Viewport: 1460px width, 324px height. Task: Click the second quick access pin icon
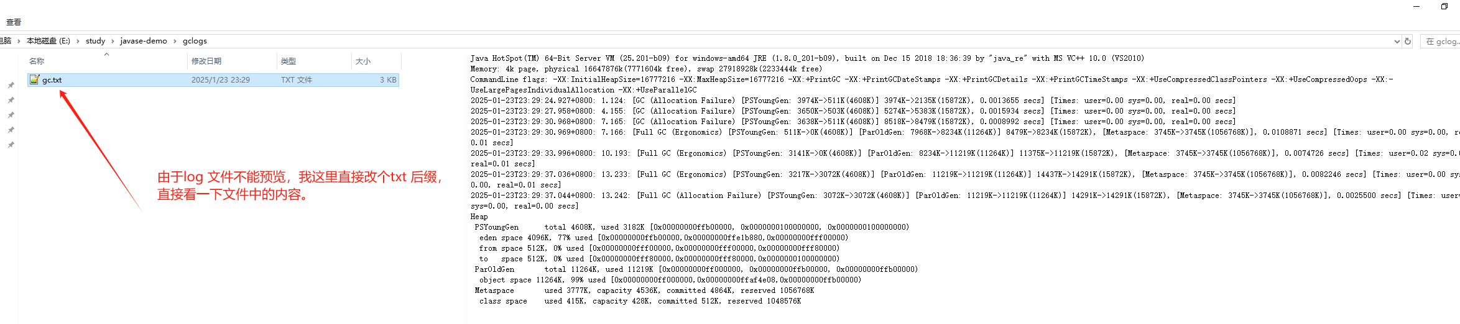coord(11,100)
